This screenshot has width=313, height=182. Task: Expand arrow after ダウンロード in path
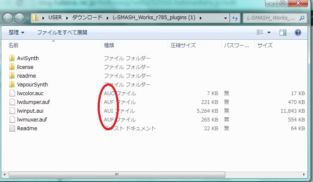(108, 18)
